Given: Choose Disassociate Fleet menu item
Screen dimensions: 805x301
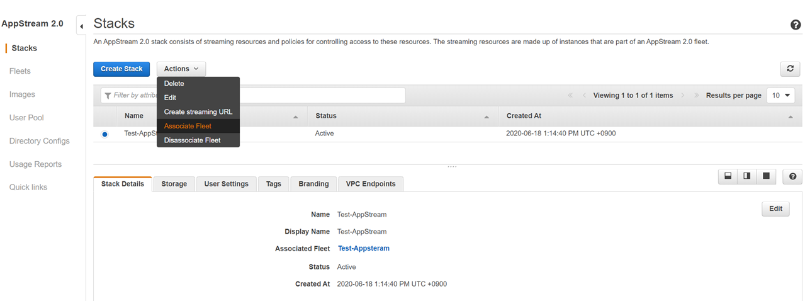Looking at the screenshot, I should 198,140.
